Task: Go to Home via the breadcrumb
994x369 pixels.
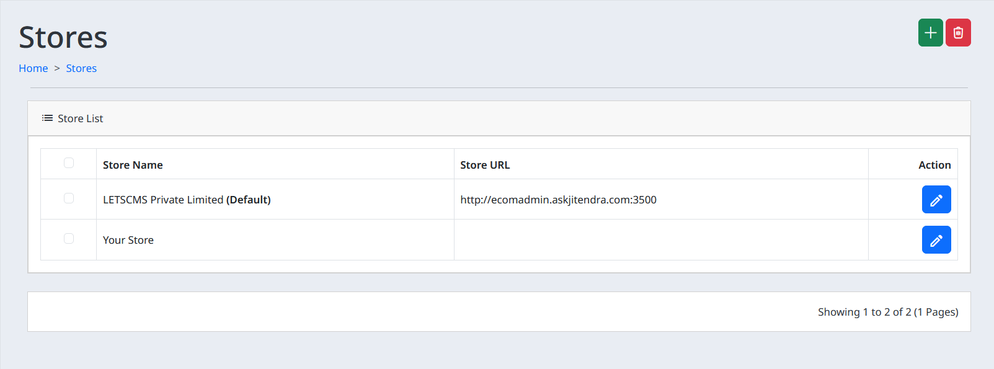Action: 33,68
